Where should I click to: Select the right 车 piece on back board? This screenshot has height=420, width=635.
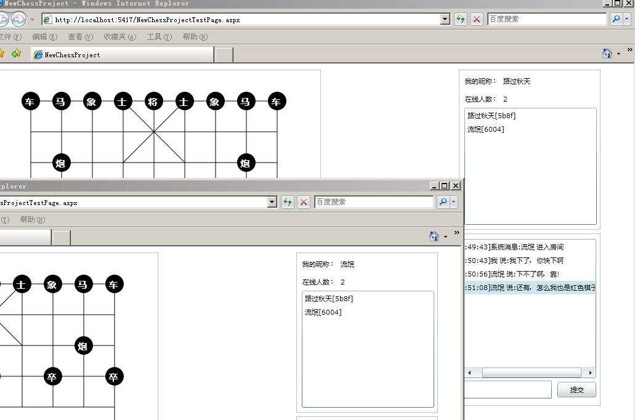[x=277, y=101]
